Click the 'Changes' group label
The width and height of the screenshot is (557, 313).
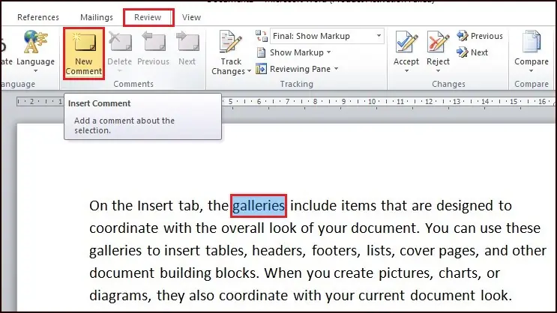pyautogui.click(x=448, y=84)
